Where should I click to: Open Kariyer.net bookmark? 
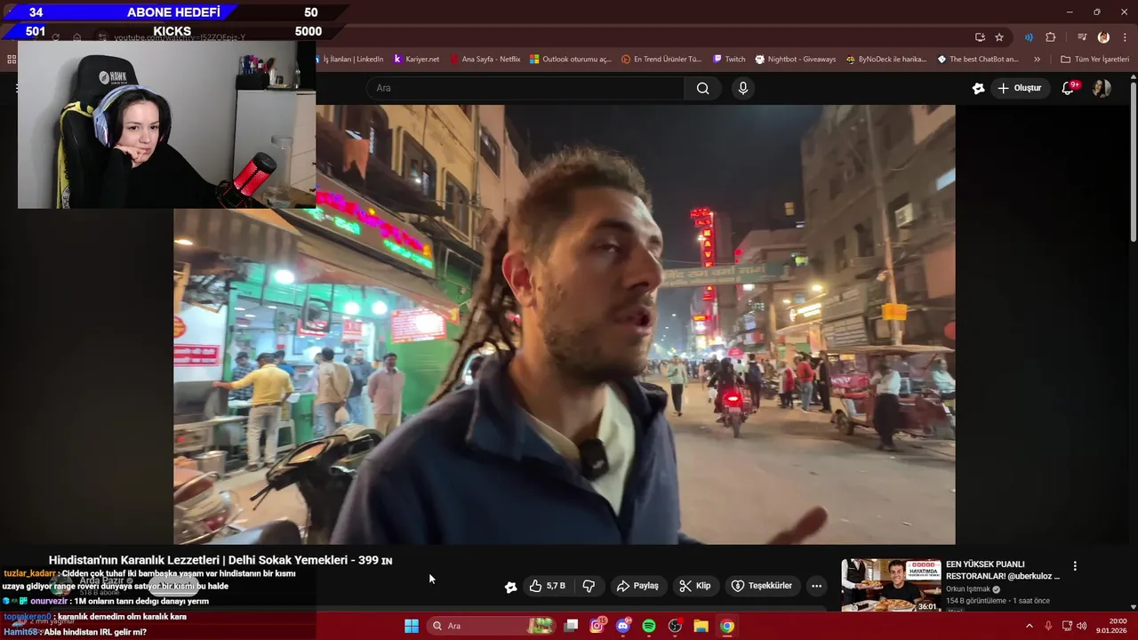(416, 60)
